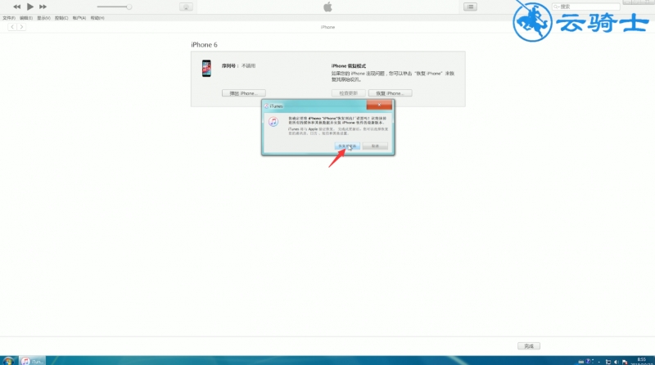Open the Windows Start menu
The image size is (655, 365).
[x=8, y=361]
